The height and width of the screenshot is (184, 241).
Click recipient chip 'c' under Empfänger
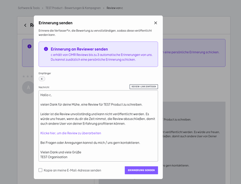coord(42,79)
